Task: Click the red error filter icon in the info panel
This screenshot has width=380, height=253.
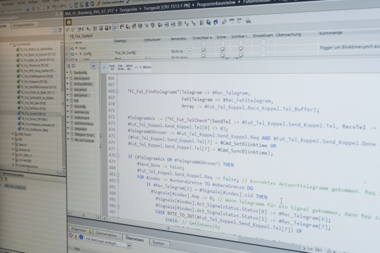Action: tap(71, 235)
